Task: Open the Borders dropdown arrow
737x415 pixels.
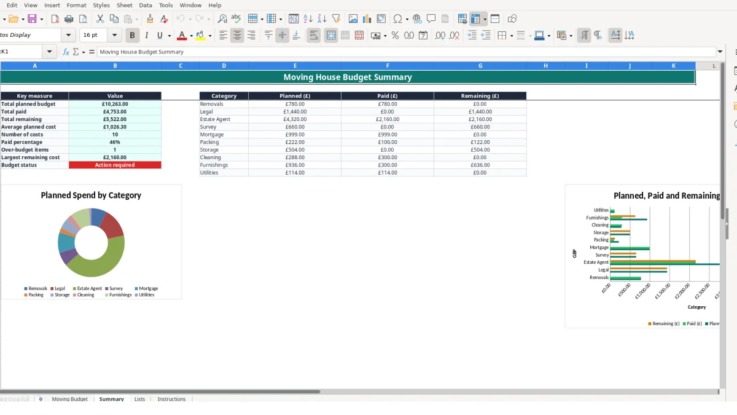Action: [x=511, y=36]
